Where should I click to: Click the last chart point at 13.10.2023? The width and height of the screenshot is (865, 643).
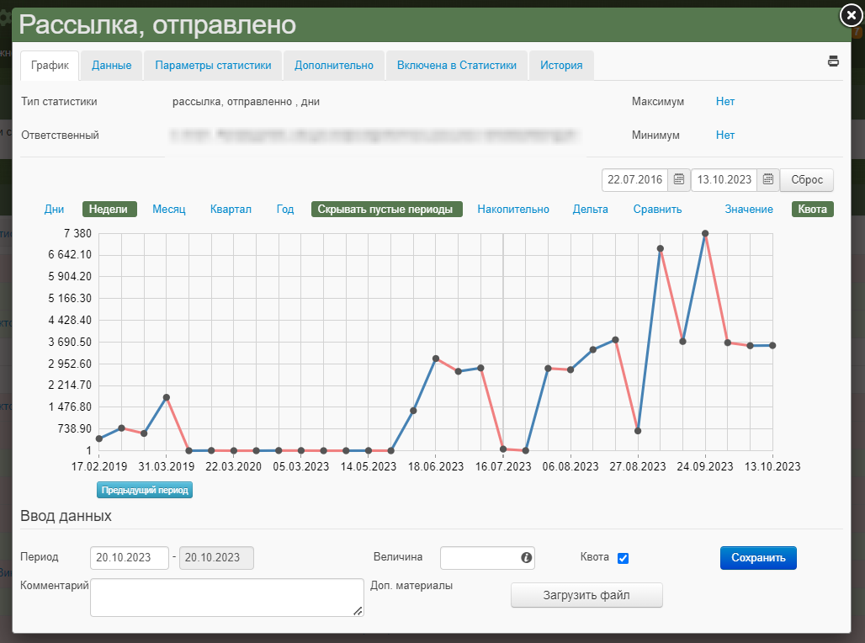point(772,346)
